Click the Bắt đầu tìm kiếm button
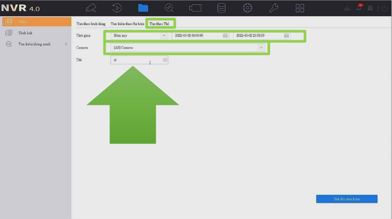The height and width of the screenshot is (219, 392). pos(346,199)
